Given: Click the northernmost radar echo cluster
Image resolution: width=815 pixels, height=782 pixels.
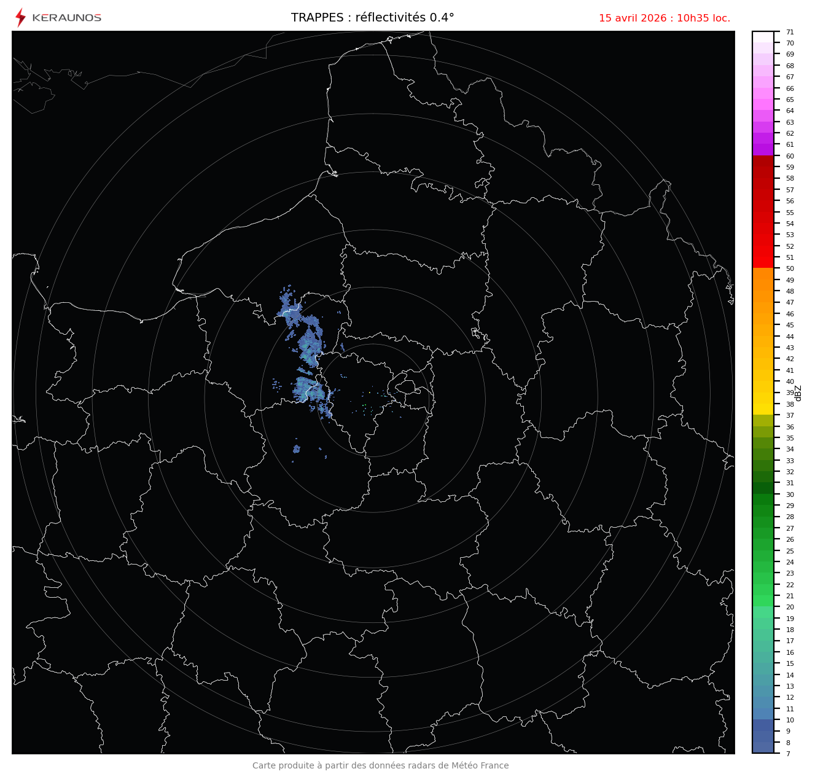Looking at the screenshot, I should pos(287,299).
